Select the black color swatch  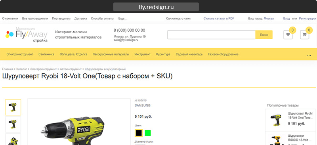tap(139, 133)
